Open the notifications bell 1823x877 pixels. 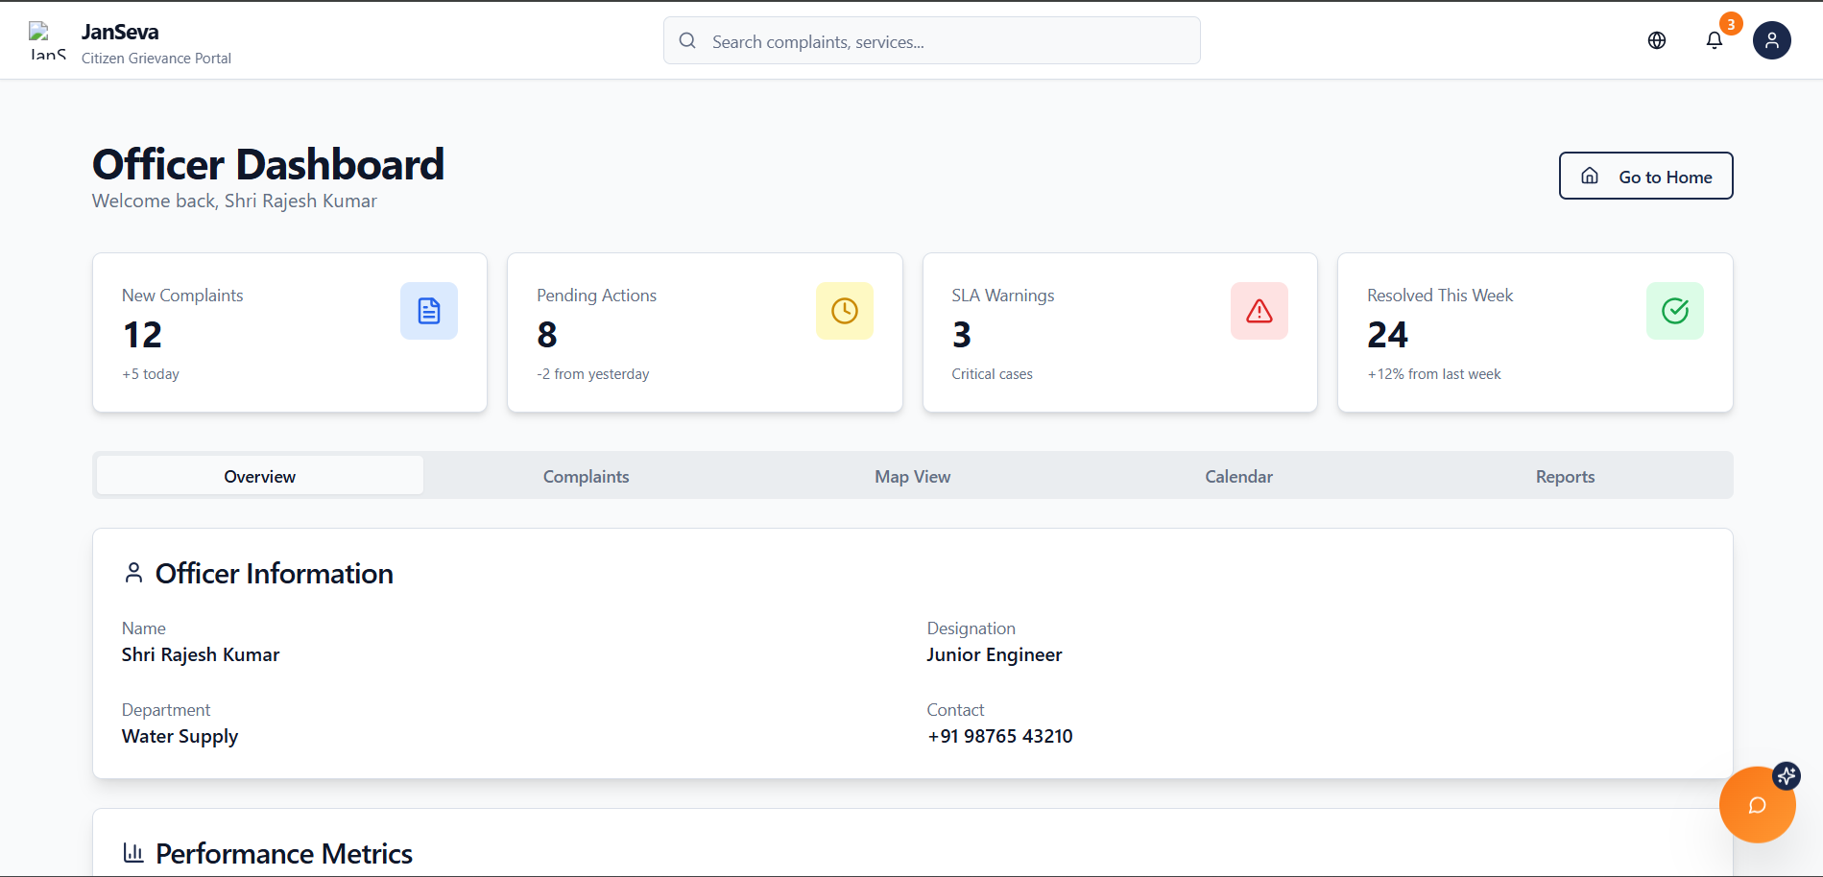[1714, 40]
